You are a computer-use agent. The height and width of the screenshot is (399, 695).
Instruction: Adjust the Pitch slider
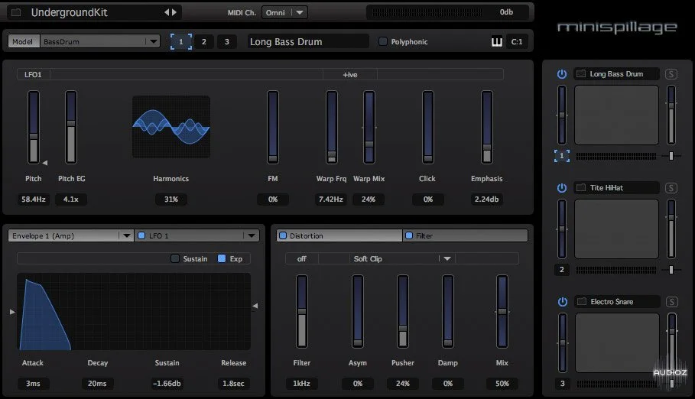click(33, 127)
